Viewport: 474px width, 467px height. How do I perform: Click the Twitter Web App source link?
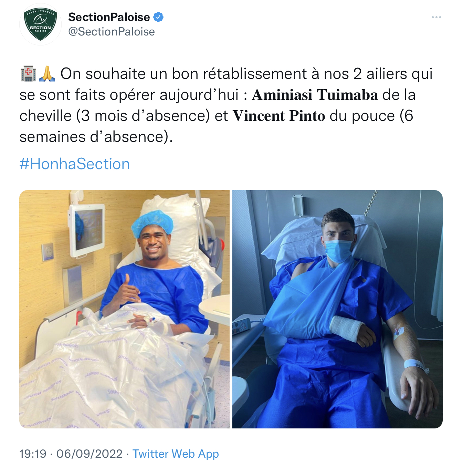click(176, 454)
